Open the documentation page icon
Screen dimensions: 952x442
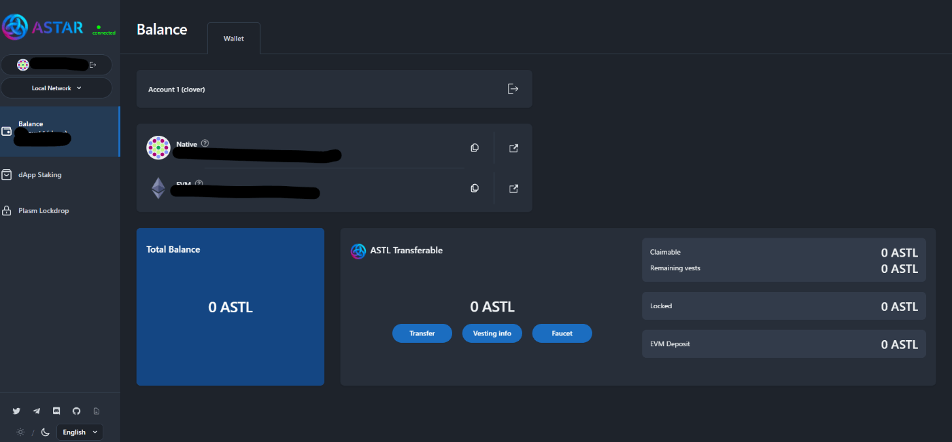[x=96, y=411]
